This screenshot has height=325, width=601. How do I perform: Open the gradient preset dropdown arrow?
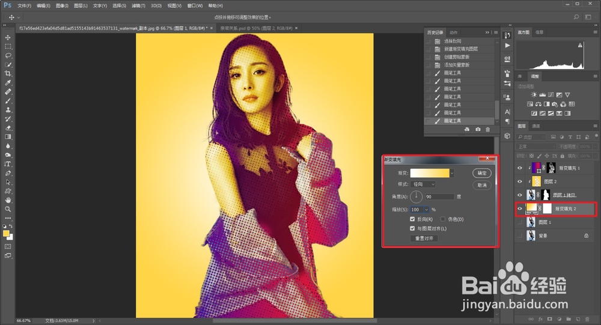click(x=452, y=173)
